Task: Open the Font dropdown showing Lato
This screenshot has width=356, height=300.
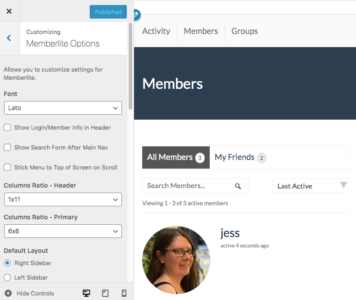Action: coord(63,108)
